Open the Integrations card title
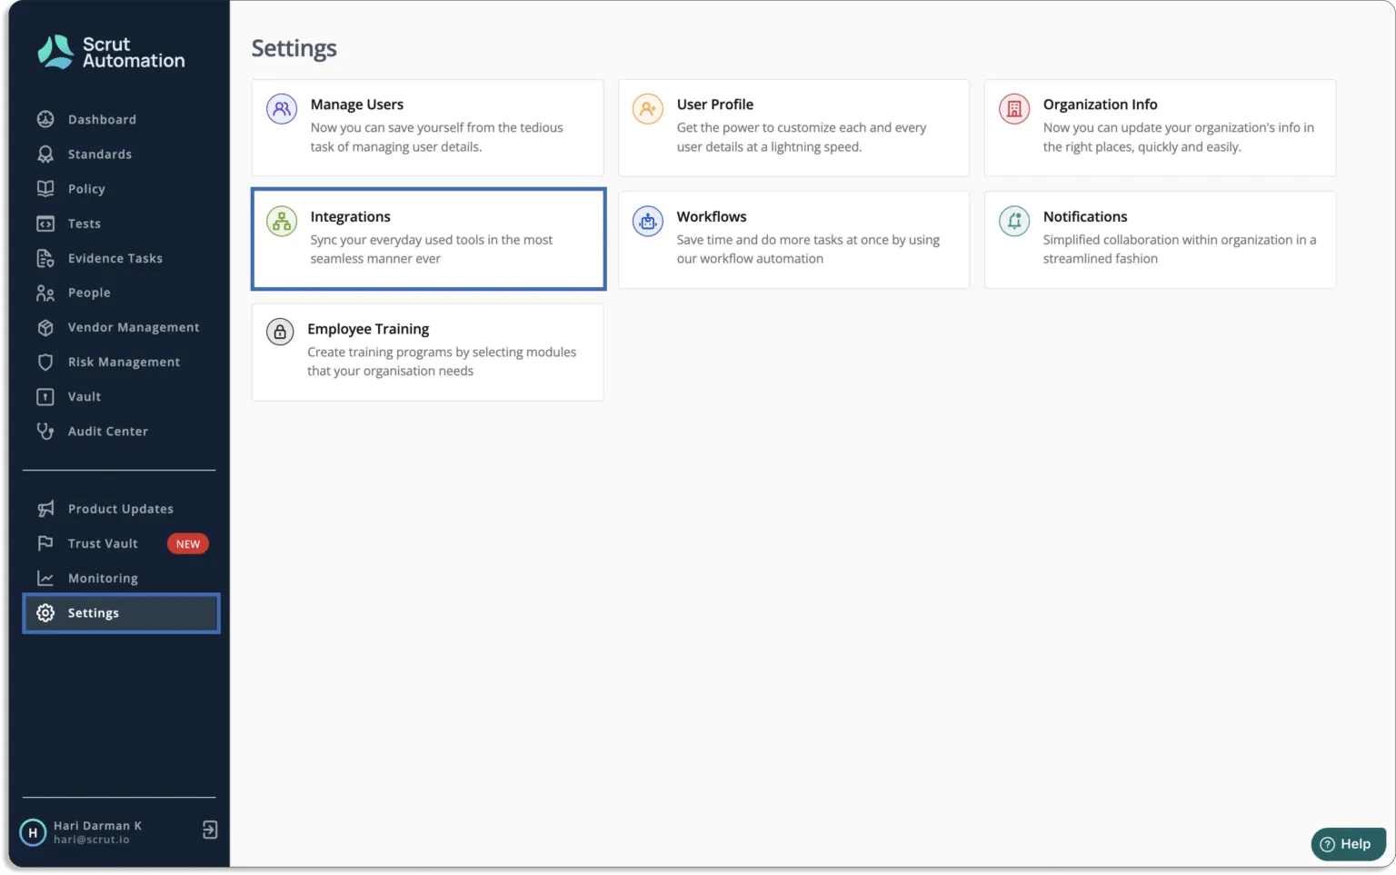The height and width of the screenshot is (875, 1396). coord(351,216)
